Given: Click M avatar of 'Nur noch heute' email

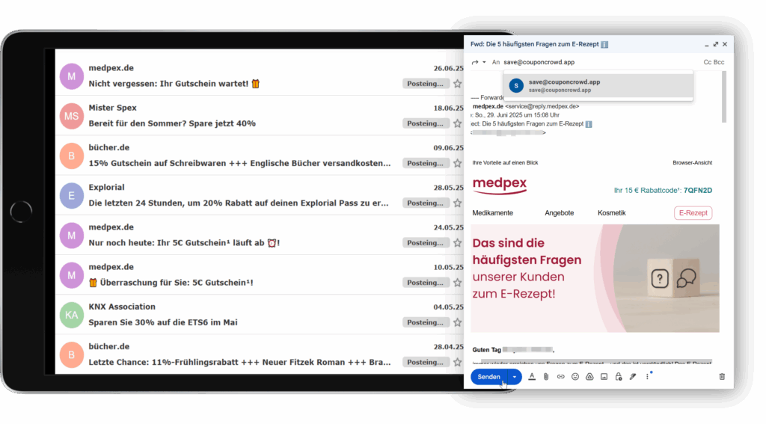Looking at the screenshot, I should 71,236.
